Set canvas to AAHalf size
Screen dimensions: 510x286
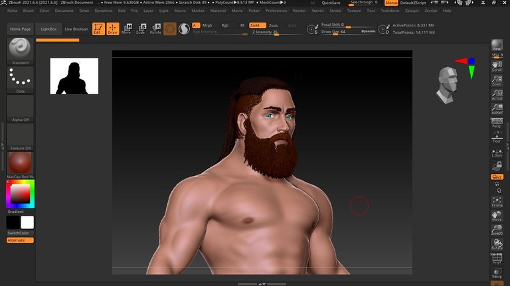pyautogui.click(x=497, y=109)
